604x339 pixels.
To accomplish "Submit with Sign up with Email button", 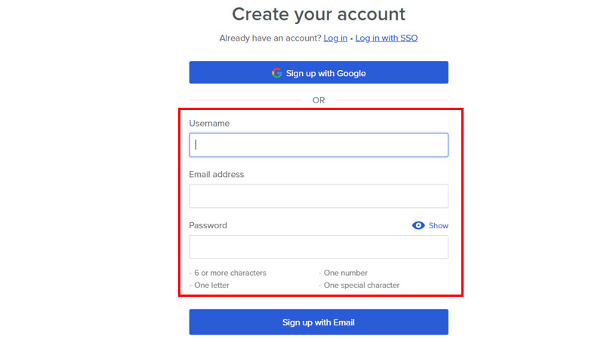I will coord(319,322).
